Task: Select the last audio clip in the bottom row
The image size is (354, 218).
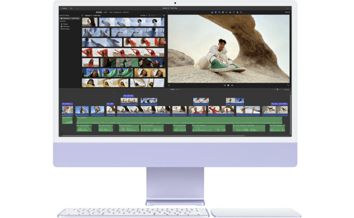Action: coord(277,128)
